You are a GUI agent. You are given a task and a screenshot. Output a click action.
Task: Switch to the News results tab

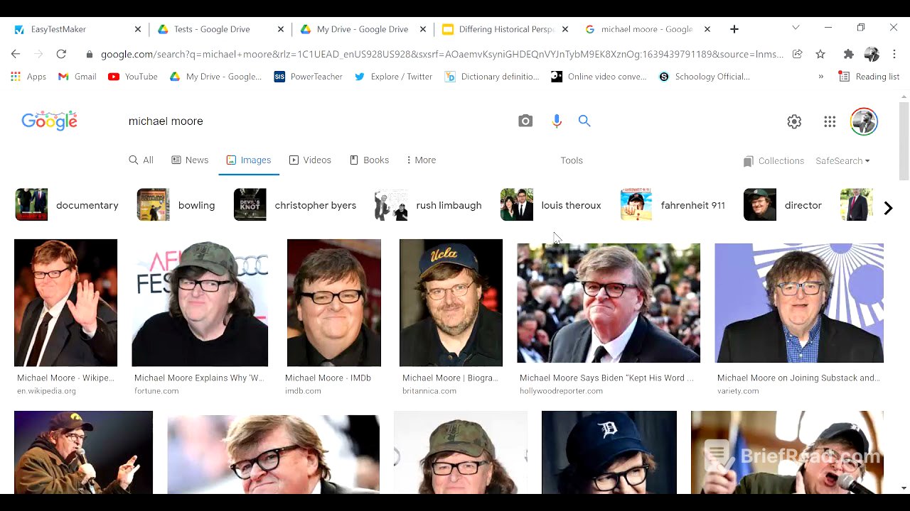(x=190, y=160)
